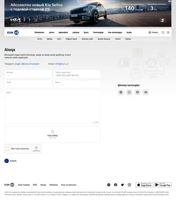The height and width of the screenshot is (203, 176).
Task: Open the search magnifier icon
Action: coord(163,33)
